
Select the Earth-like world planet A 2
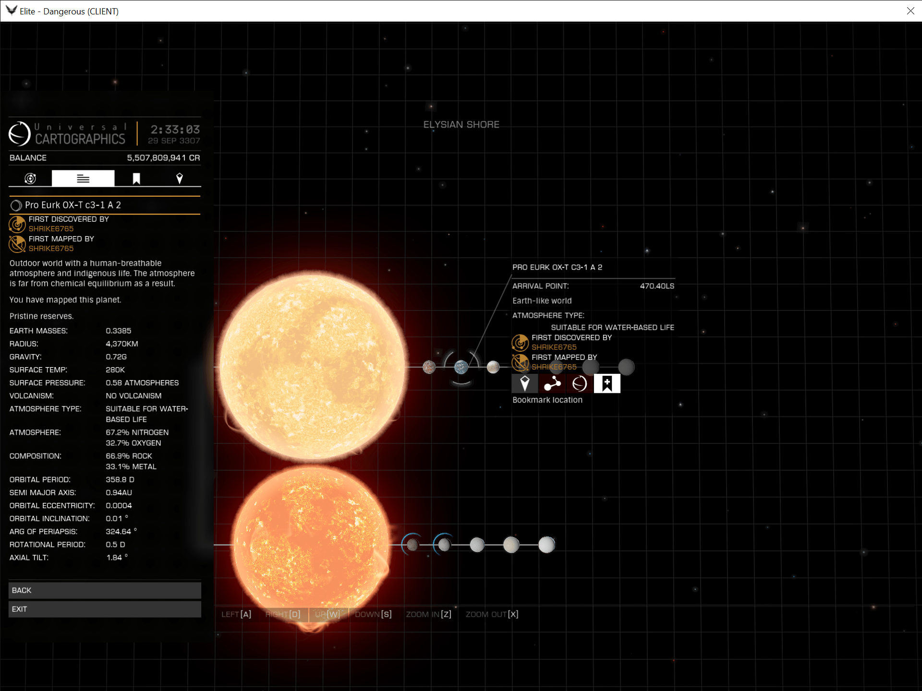click(461, 367)
